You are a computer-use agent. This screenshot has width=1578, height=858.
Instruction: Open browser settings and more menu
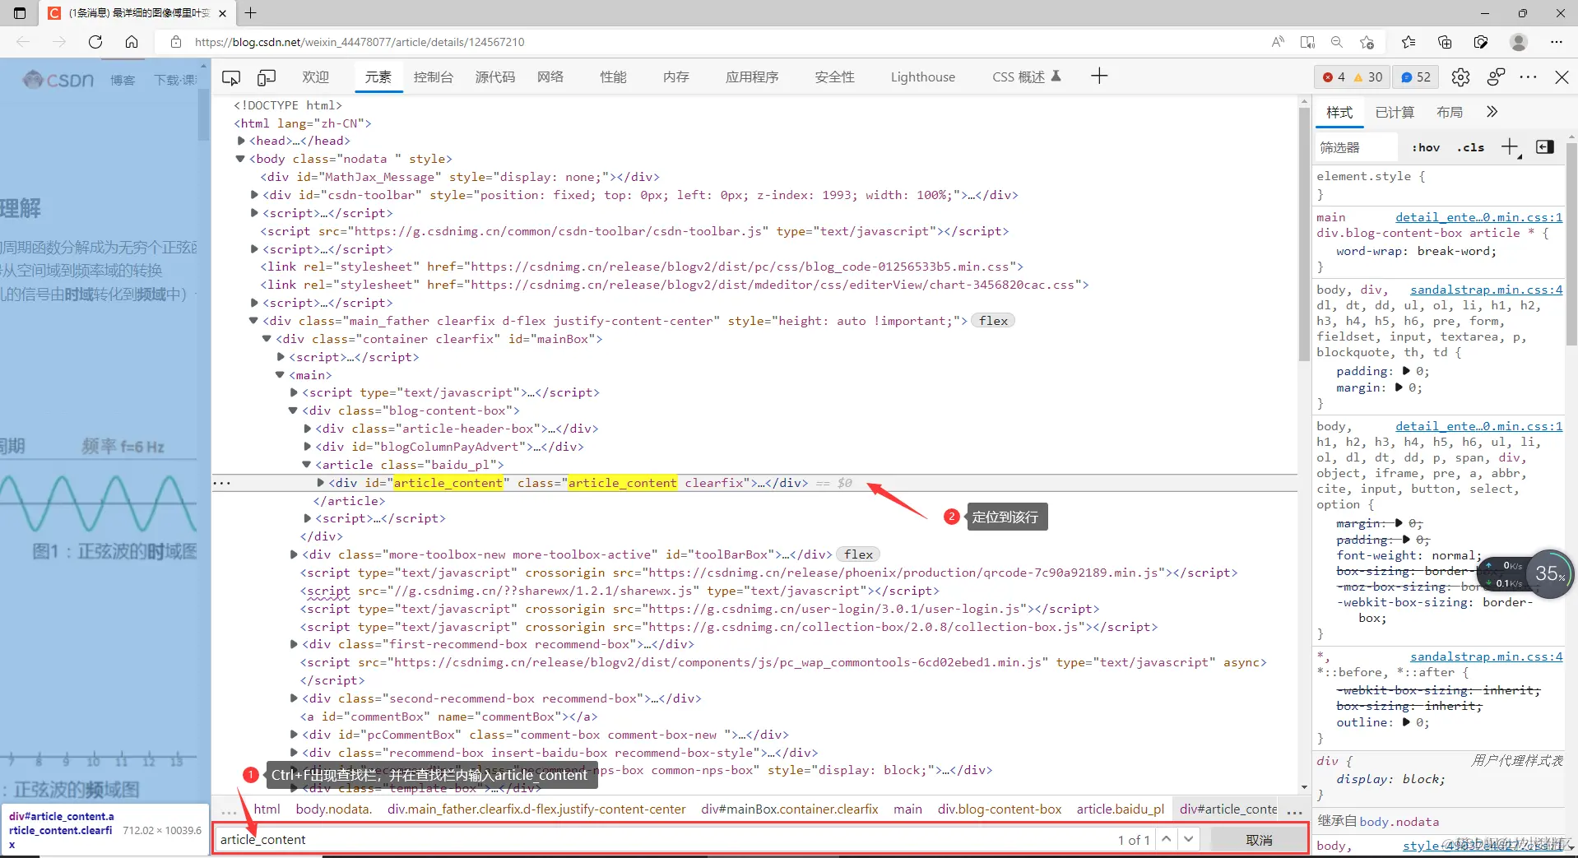pos(1557,42)
